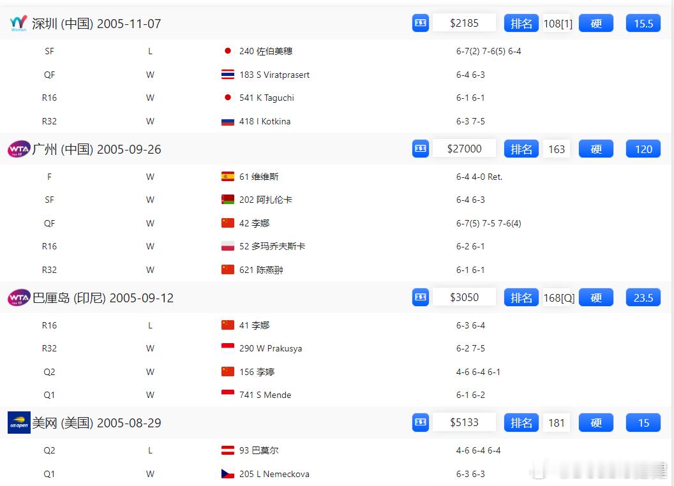This screenshot has height=486, width=674.
Task: Select opponent name 202 阿扎伦卡
Action: (x=266, y=200)
